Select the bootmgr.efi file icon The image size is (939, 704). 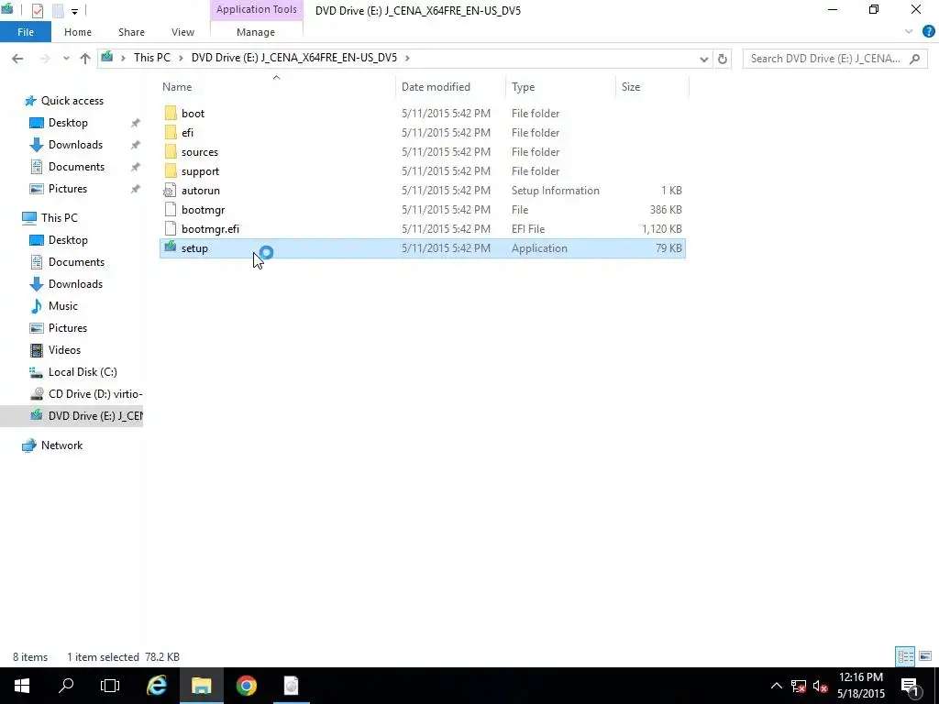tap(171, 228)
